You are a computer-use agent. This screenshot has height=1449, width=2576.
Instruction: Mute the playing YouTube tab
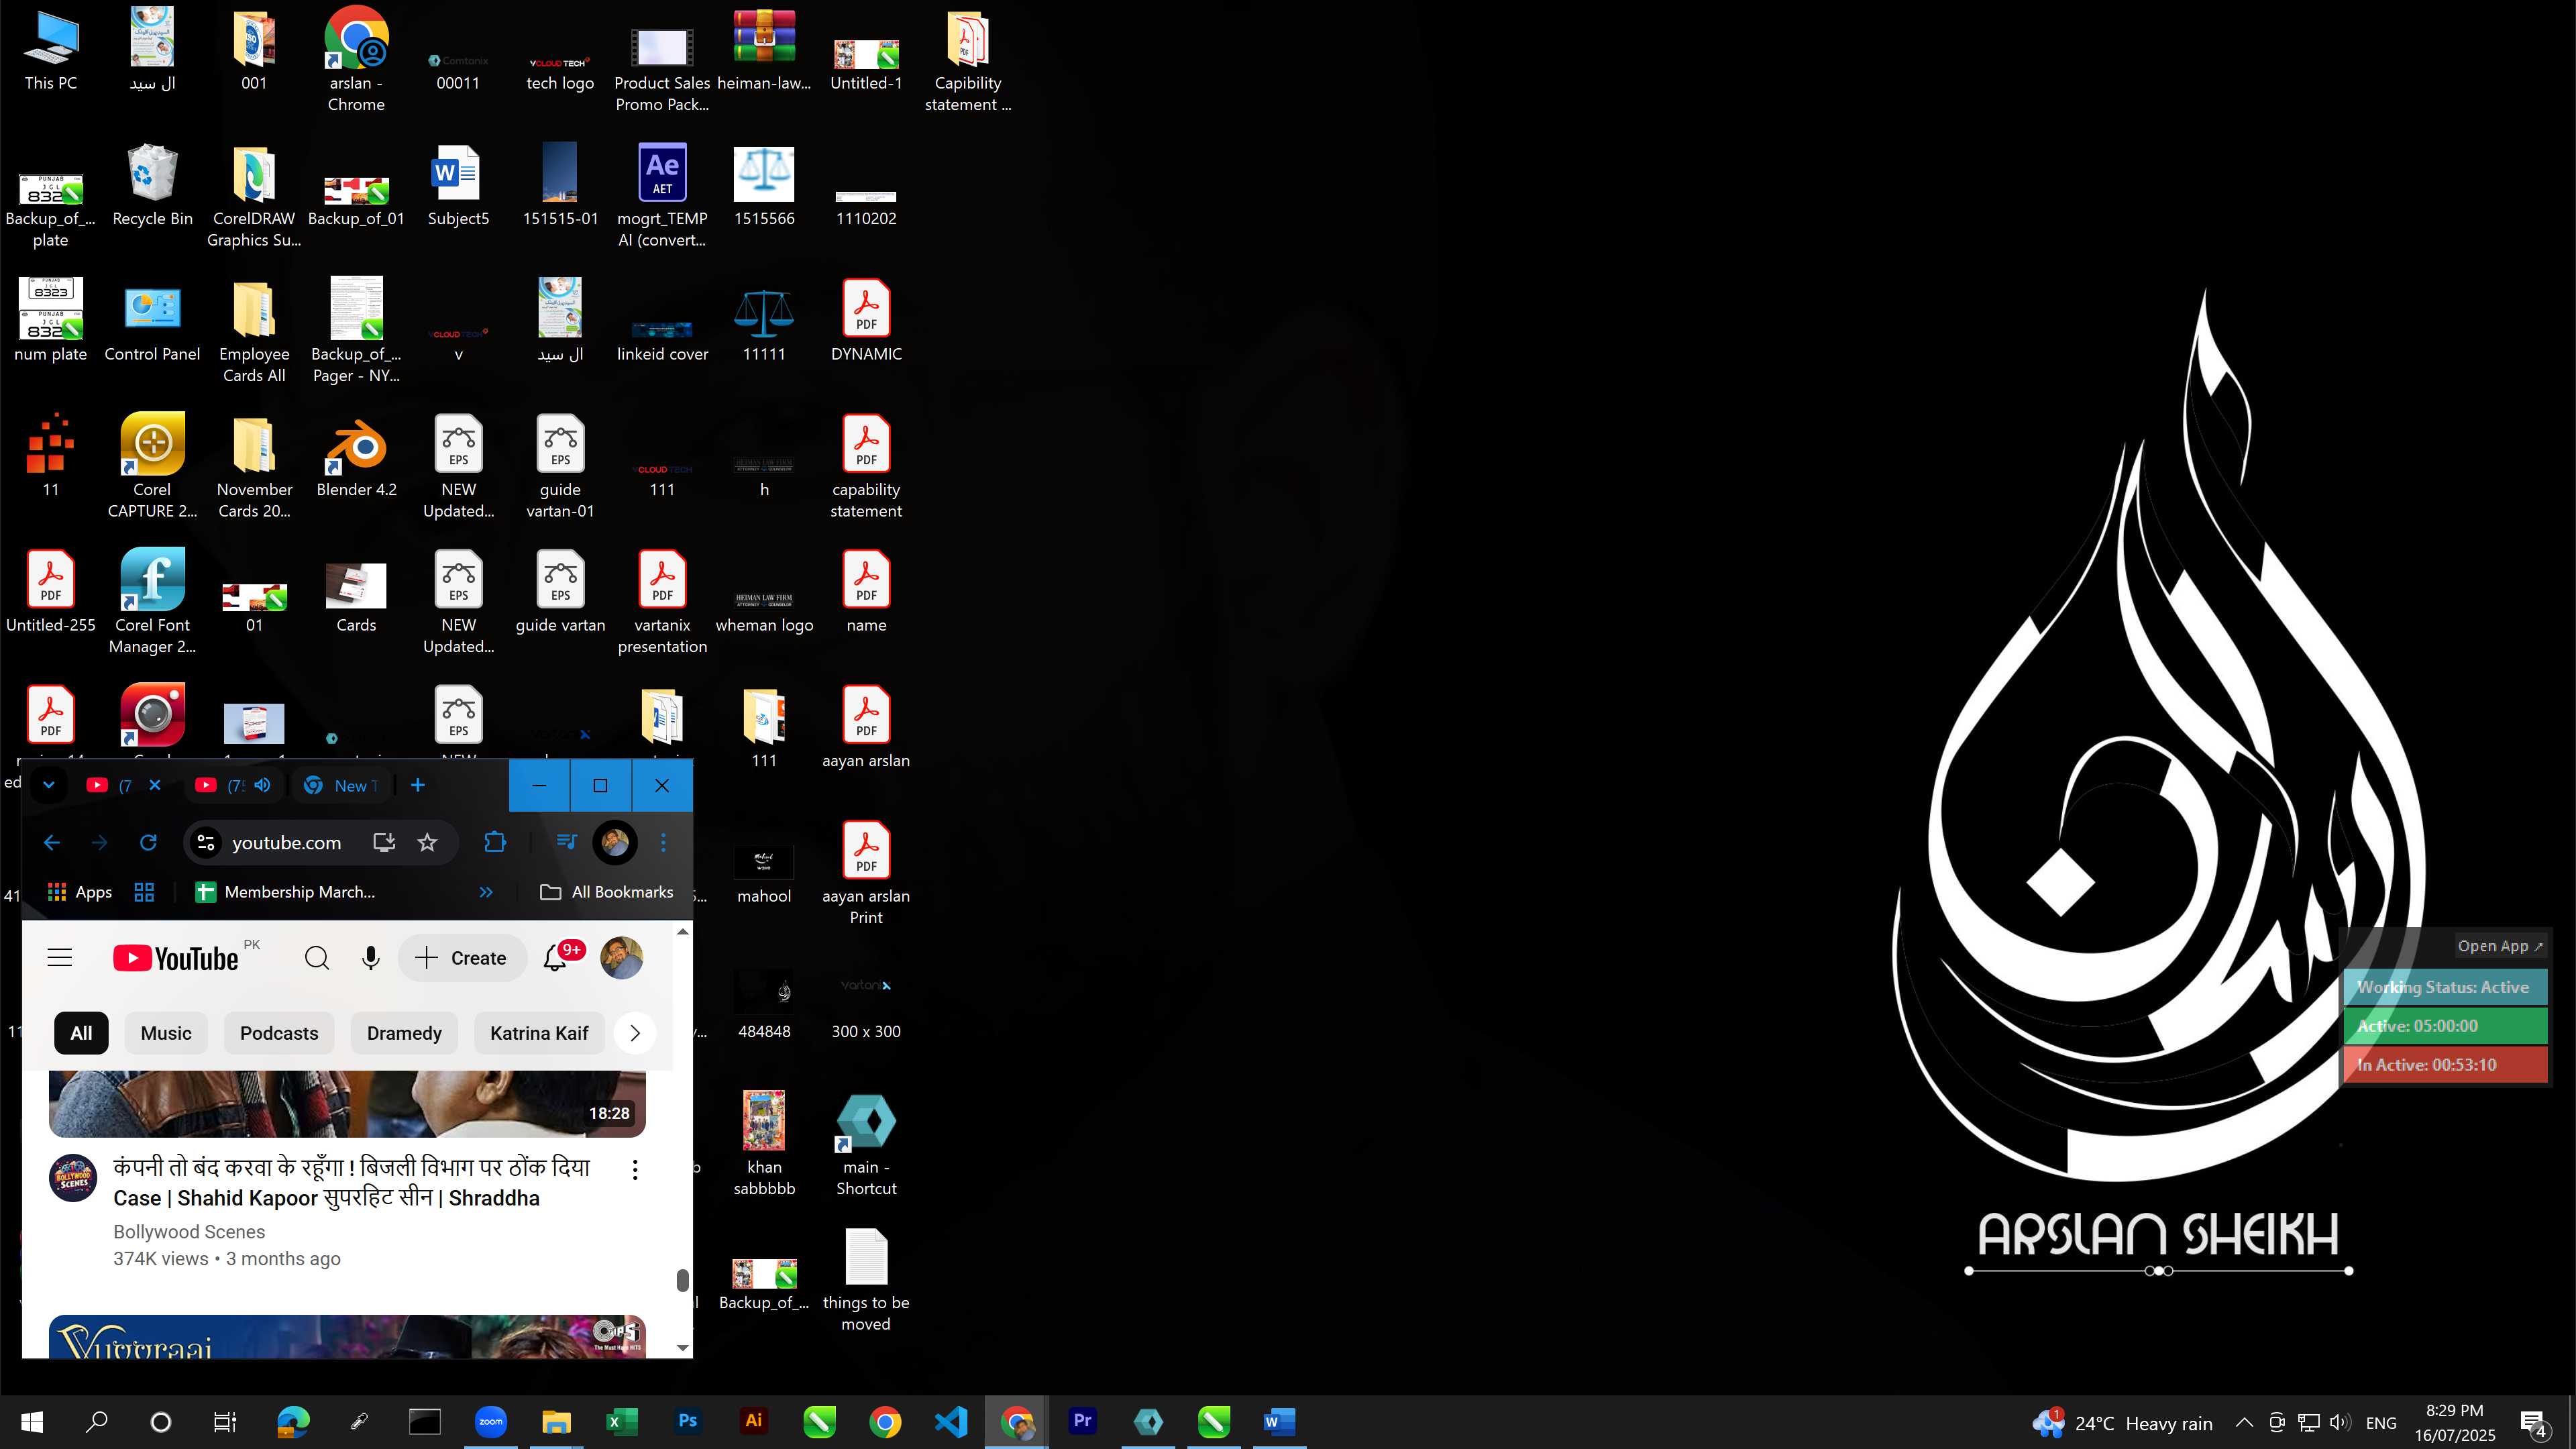(x=262, y=785)
